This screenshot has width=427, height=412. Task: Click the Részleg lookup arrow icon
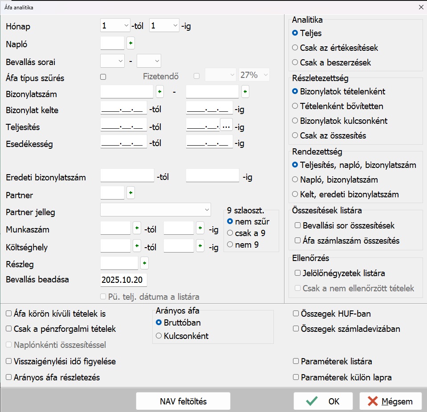pos(144,263)
